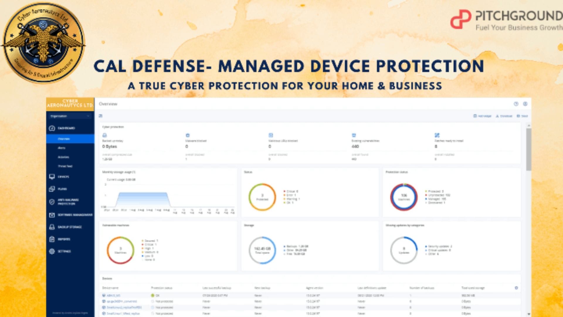Expand the Organization dropdown
This screenshot has height=317, width=563.
(70, 116)
